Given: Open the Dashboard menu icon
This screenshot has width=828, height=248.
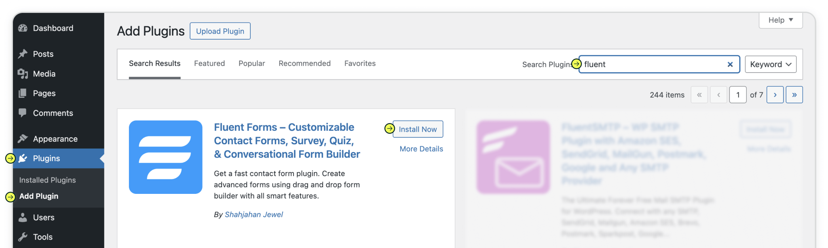Looking at the screenshot, I should pyautogui.click(x=23, y=28).
